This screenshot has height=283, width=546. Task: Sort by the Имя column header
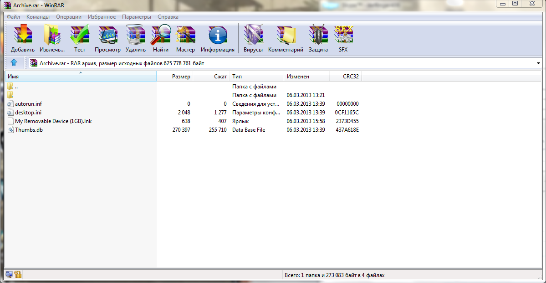point(81,77)
